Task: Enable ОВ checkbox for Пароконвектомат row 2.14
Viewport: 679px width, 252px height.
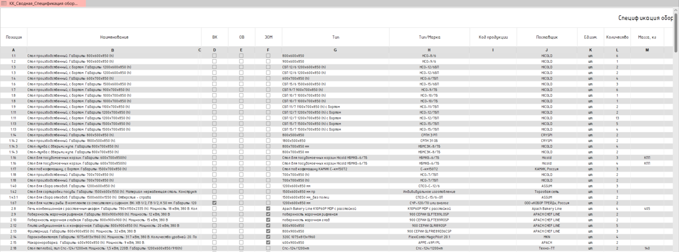Action: coord(241,237)
